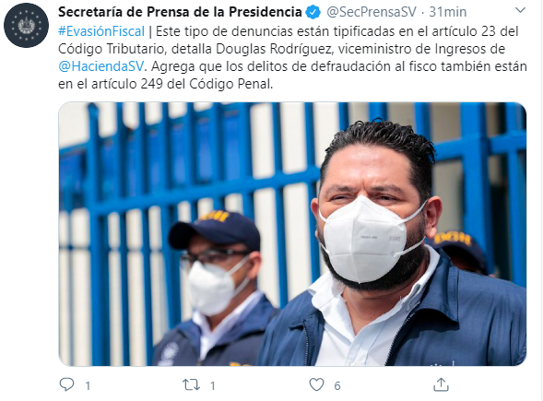Click the @SecPrensaSV handle
This screenshot has height=401, width=543.
pyautogui.click(x=372, y=12)
